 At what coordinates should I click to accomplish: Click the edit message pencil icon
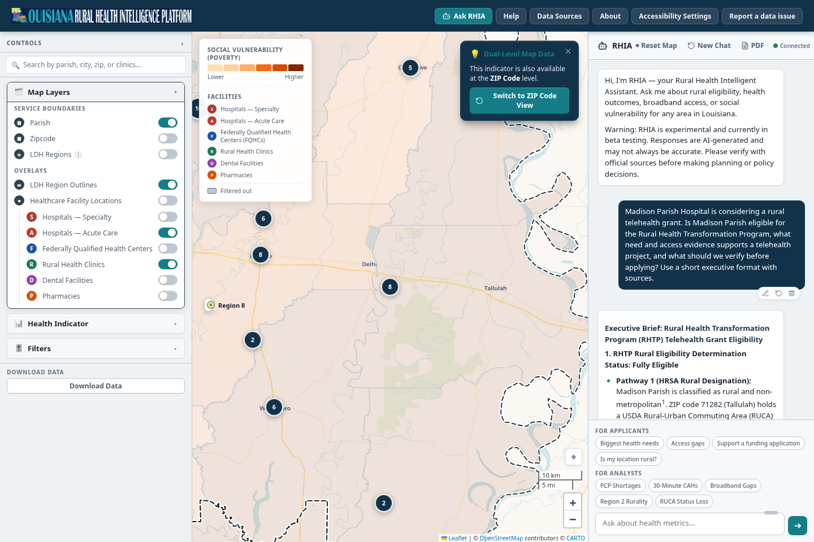point(765,293)
